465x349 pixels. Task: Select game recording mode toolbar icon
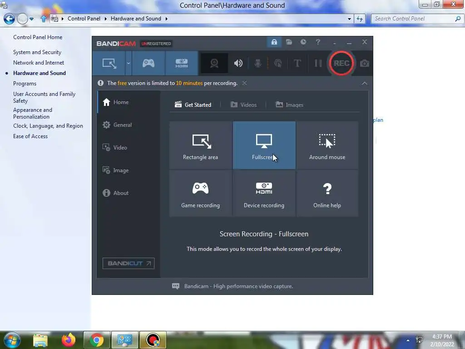tap(148, 63)
